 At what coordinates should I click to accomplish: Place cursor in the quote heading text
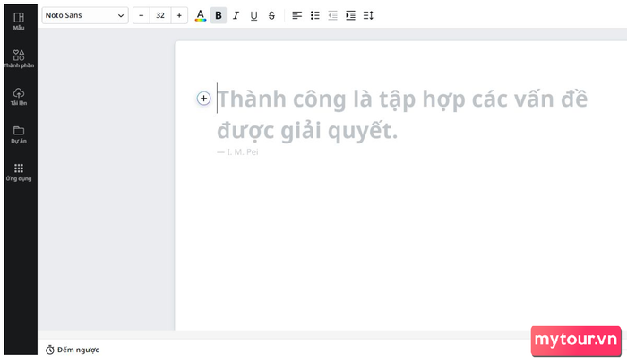click(402, 115)
